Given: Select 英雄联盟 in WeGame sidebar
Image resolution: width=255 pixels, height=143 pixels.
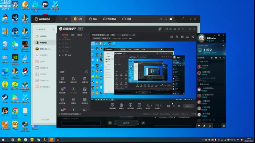Looking at the screenshot, I should (x=45, y=43).
